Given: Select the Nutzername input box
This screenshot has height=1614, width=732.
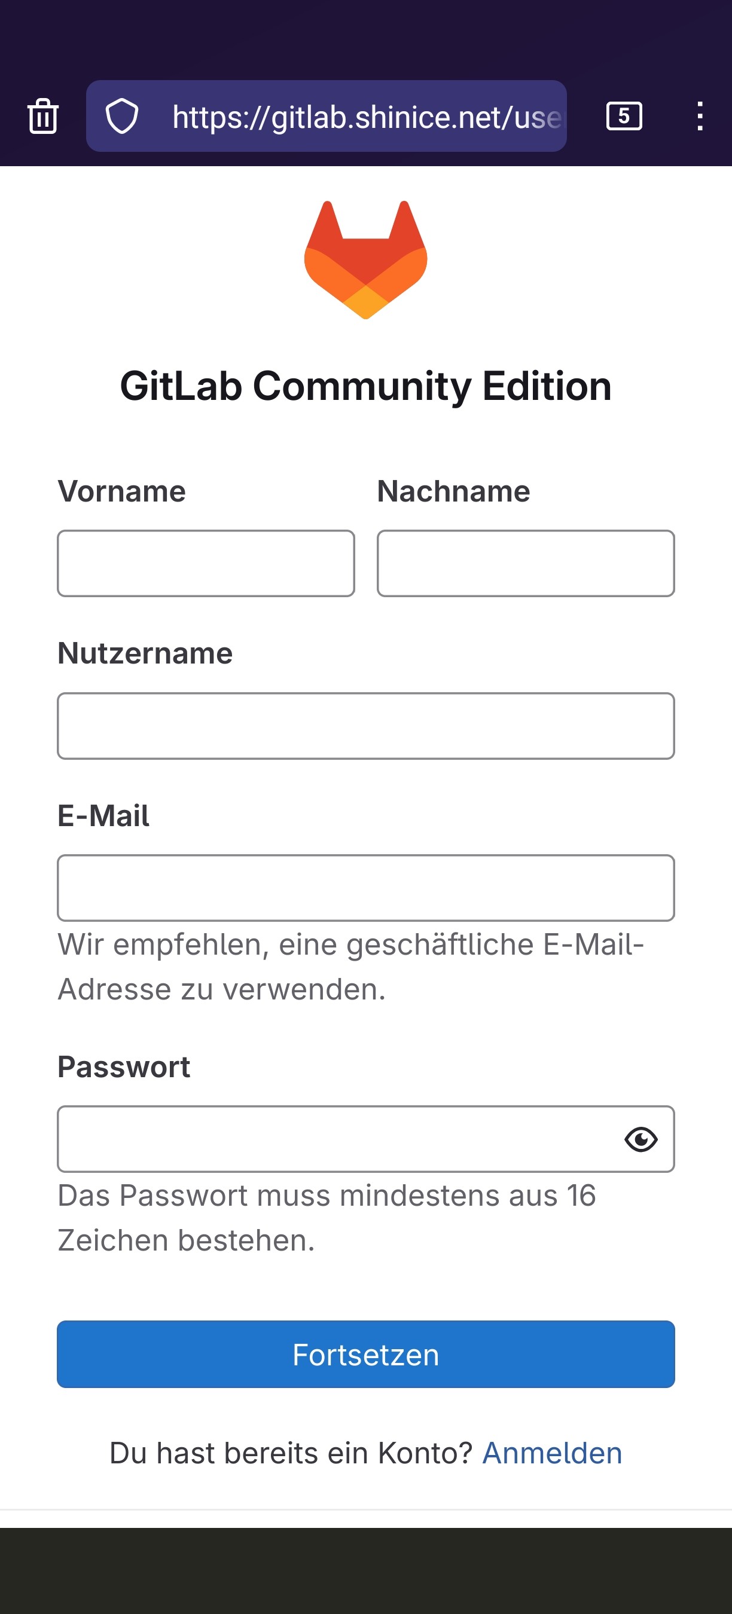Looking at the screenshot, I should click(x=366, y=726).
